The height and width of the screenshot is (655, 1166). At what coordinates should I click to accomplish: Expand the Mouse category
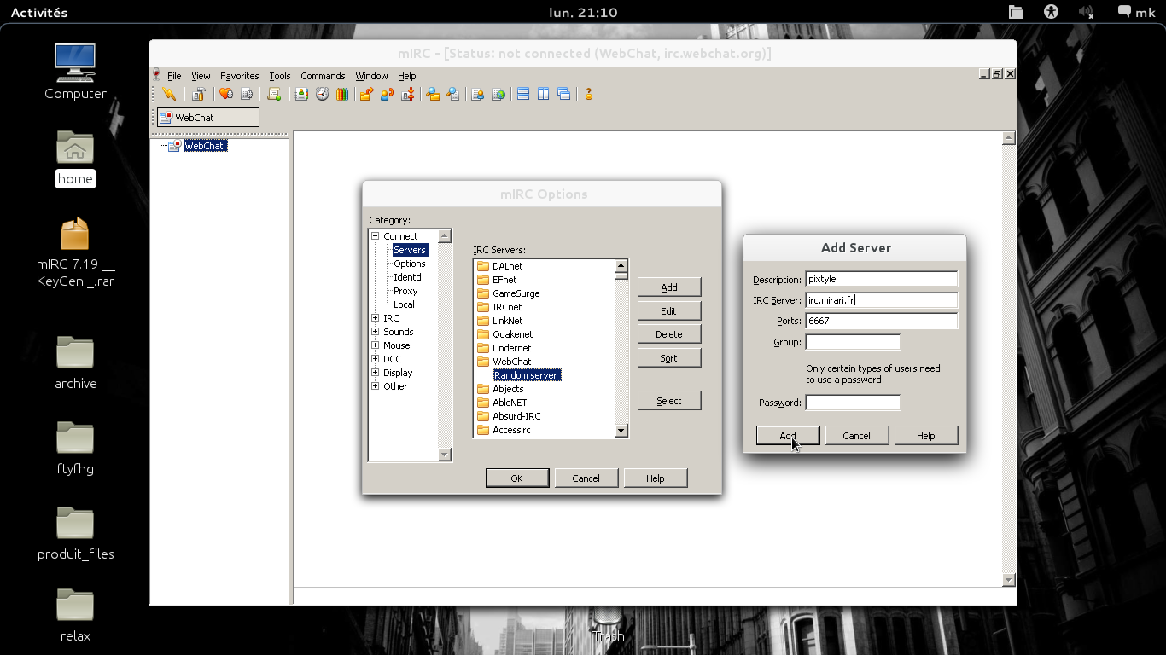(x=375, y=345)
